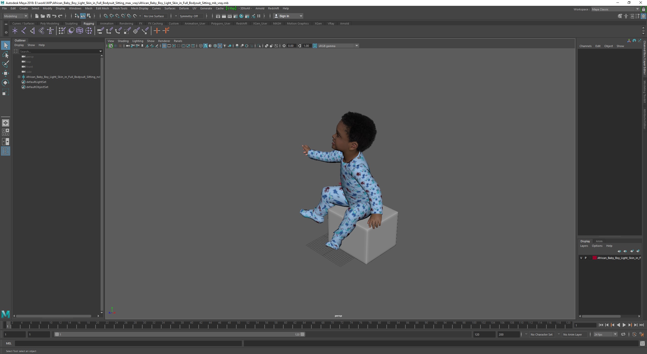Open the 24 fps frame rate dropdown
The height and width of the screenshot is (354, 647).
[605, 334]
